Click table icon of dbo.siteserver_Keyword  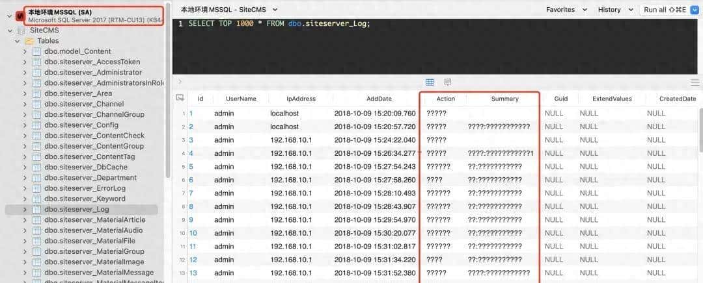point(36,199)
